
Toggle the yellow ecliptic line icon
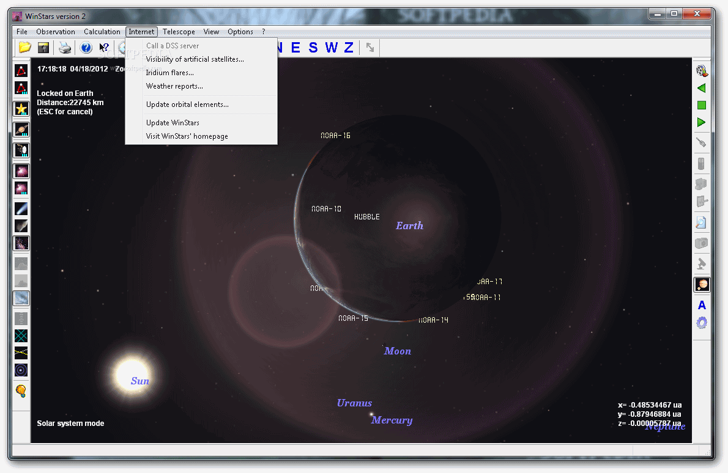pyautogui.click(x=21, y=353)
